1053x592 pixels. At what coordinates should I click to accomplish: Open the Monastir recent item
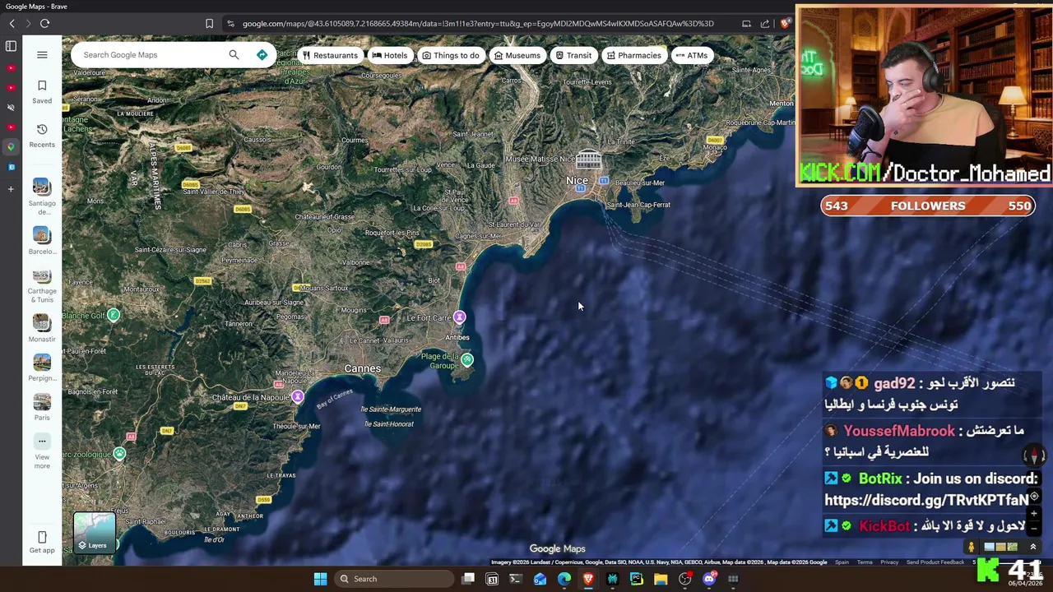(x=42, y=328)
